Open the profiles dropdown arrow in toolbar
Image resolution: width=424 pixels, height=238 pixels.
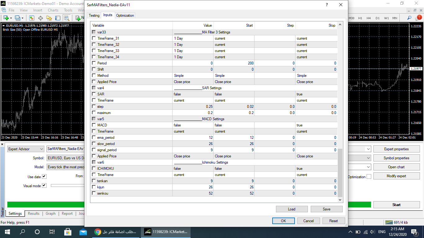[x=23, y=18]
